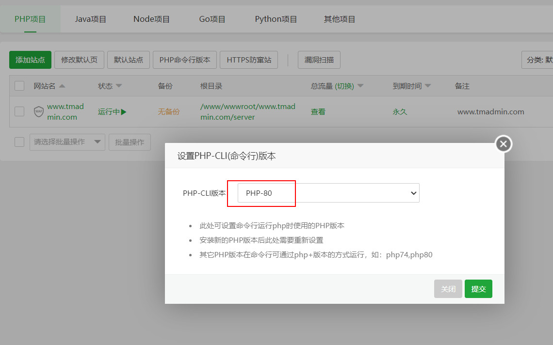Open the PHP-CLI version dropdown
This screenshot has height=345, width=553.
[x=328, y=193]
